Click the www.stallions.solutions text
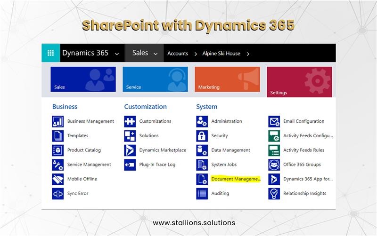The image size is (377, 236). (194, 223)
